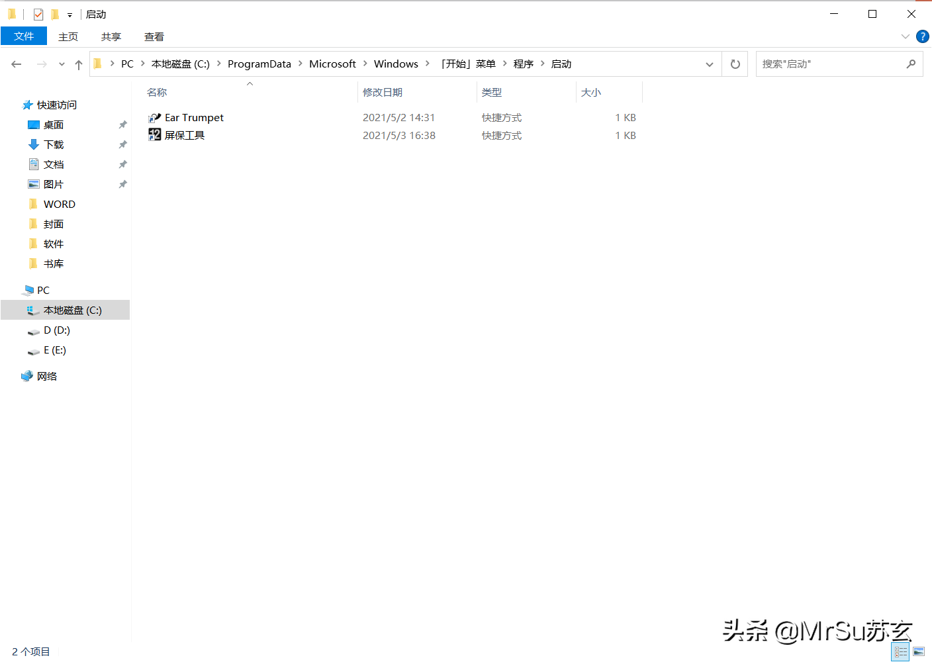Image resolution: width=932 pixels, height=662 pixels.
Task: Select the 屏保工具 file name
Action: click(x=185, y=135)
